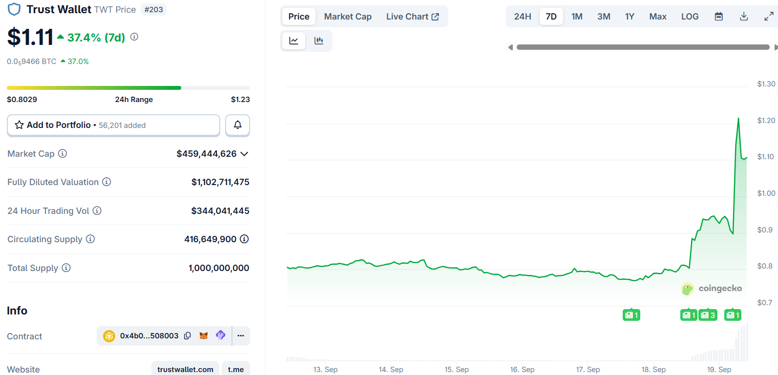Click the star icon in Add to Portfolio
The height and width of the screenshot is (375, 778).
click(x=19, y=125)
